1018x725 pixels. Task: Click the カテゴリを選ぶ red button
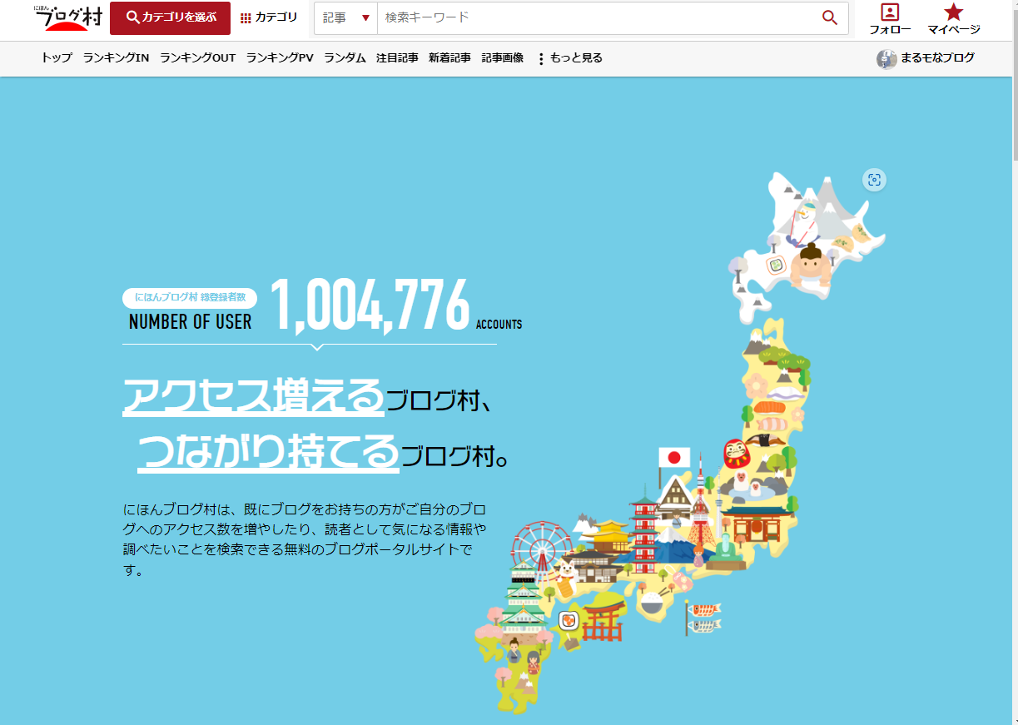(170, 18)
